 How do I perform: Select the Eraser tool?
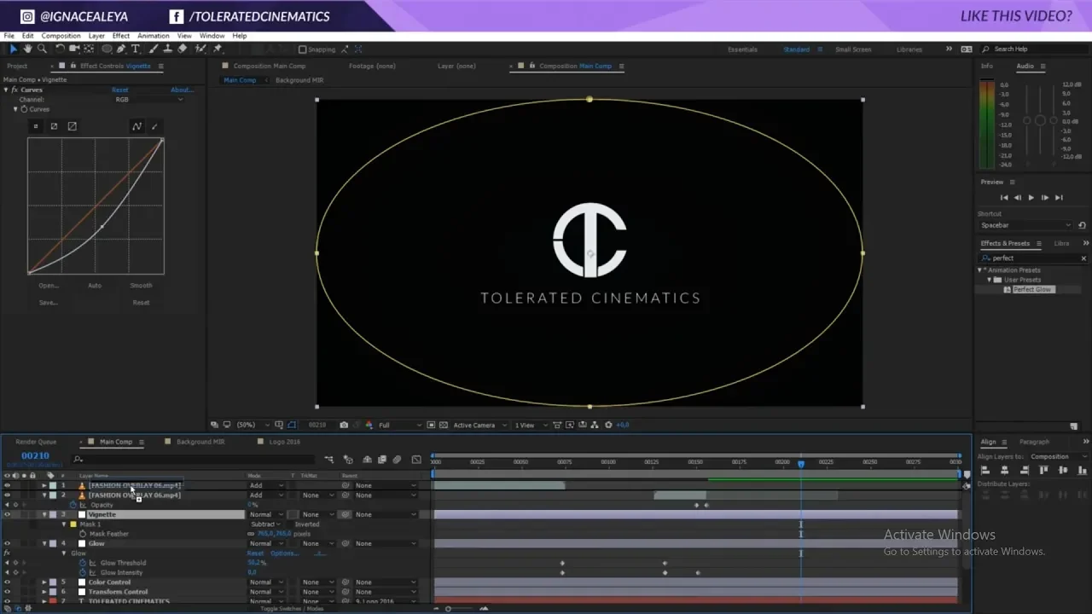pos(182,49)
